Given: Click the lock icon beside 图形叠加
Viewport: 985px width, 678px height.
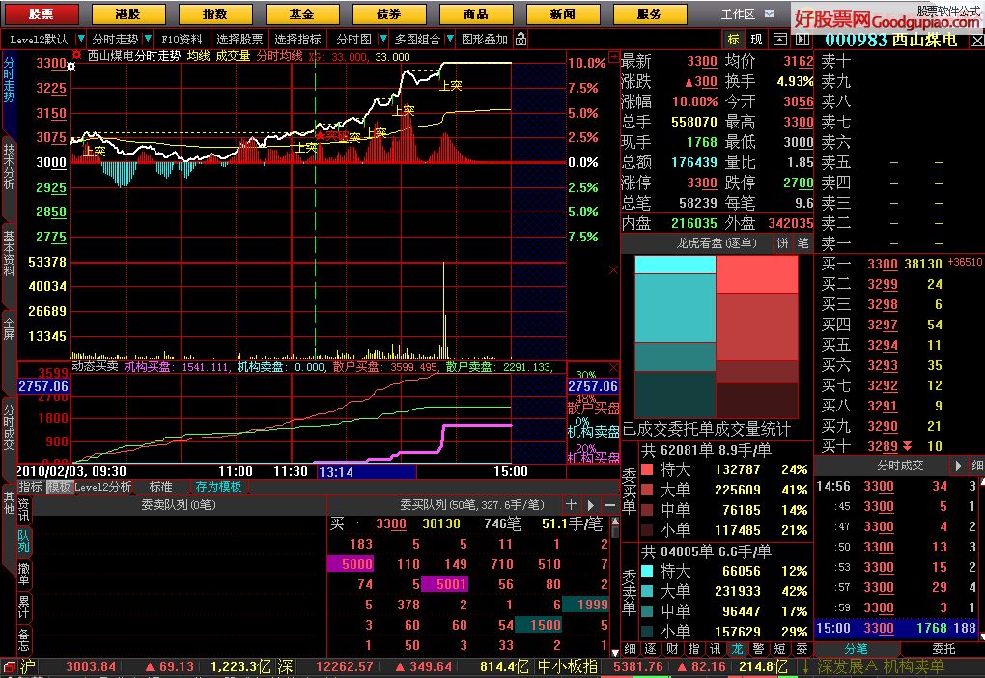Looking at the screenshot, I should click(521, 39).
